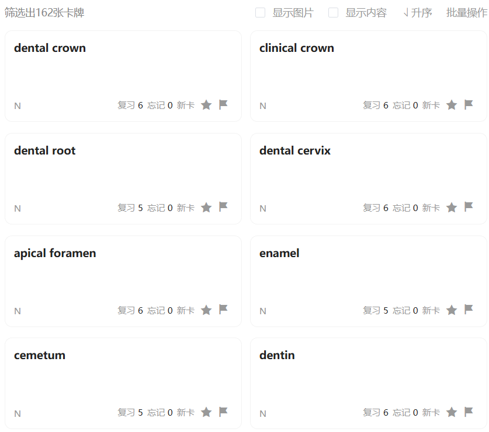Star the dental crown card
Viewport: 489px width, 432px height.
click(x=206, y=105)
